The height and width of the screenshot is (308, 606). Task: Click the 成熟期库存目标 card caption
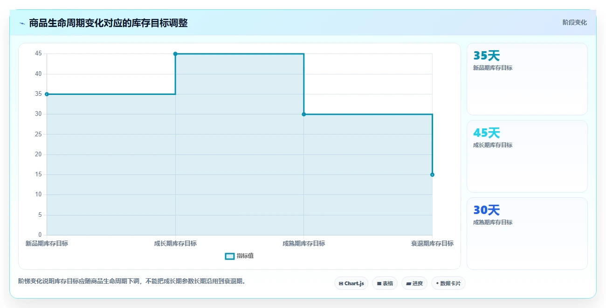coord(493,222)
